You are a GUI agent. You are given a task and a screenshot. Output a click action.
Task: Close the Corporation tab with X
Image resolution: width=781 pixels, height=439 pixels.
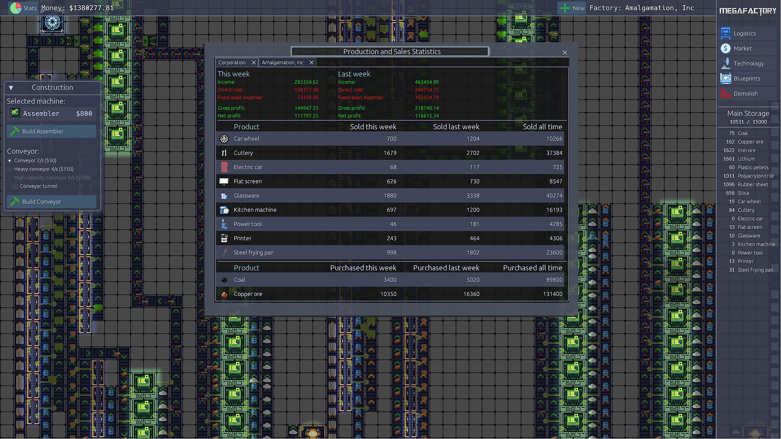pos(254,63)
